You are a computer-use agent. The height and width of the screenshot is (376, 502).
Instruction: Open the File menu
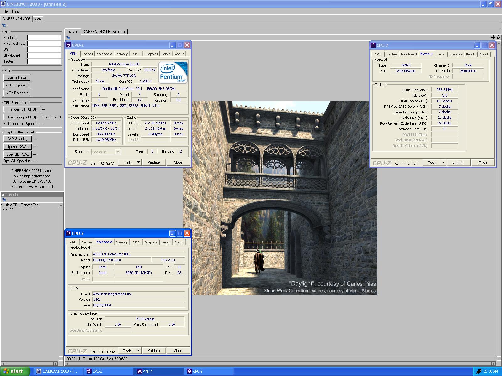[x=5, y=11]
